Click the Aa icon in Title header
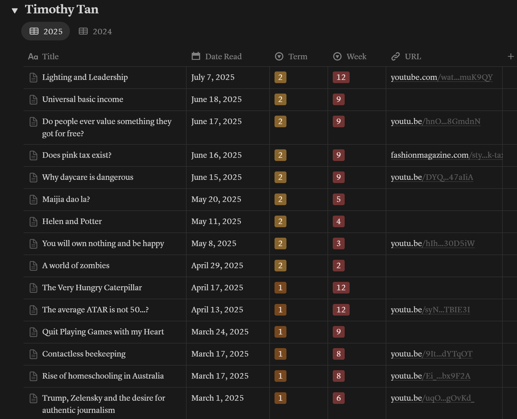This screenshot has width=517, height=419. pyautogui.click(x=33, y=57)
